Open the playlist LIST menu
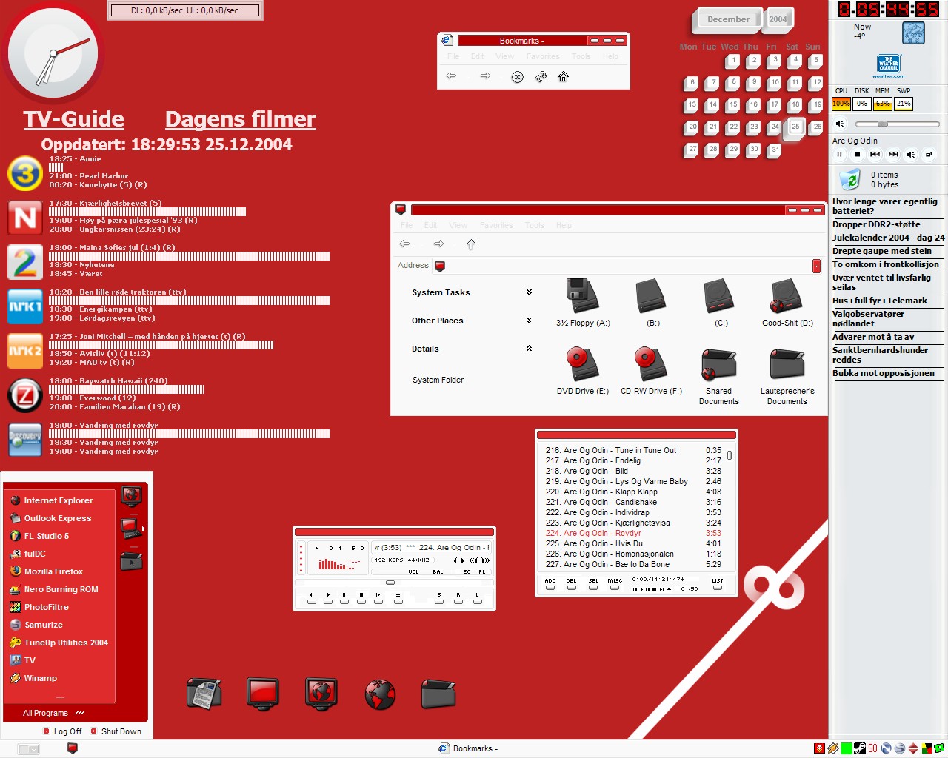Screen dimensions: 948x758 pyautogui.click(x=718, y=584)
